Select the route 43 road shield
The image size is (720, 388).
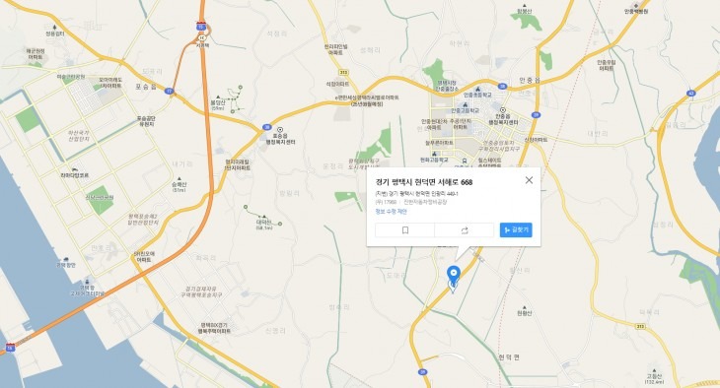coord(691,94)
